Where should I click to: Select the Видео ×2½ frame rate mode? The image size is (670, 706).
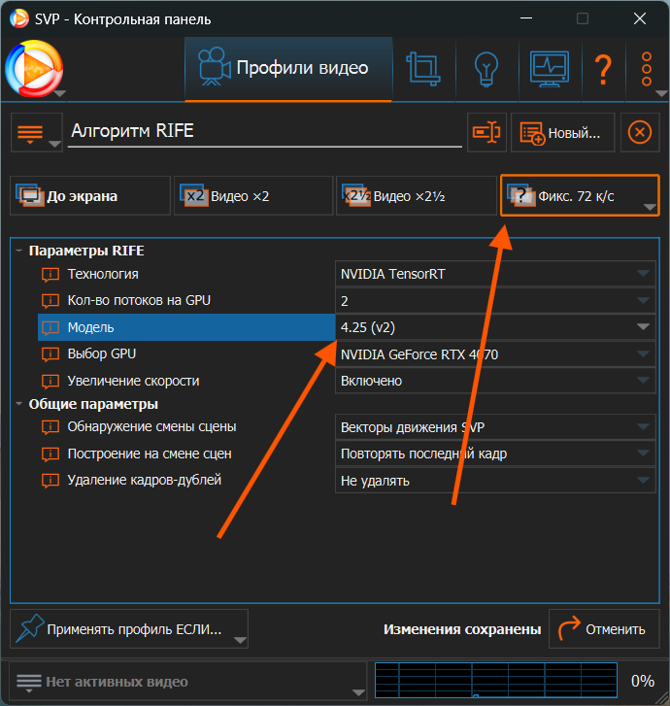(416, 196)
